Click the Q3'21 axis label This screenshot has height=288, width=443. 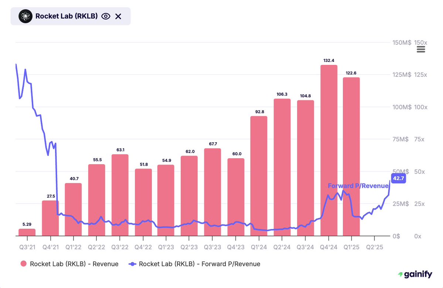coord(27,247)
